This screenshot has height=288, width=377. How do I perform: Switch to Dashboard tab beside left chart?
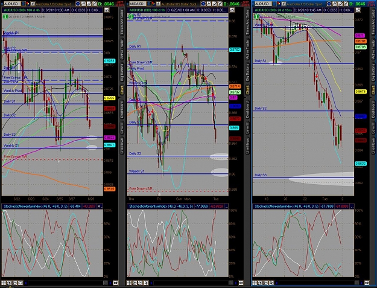click(x=122, y=109)
